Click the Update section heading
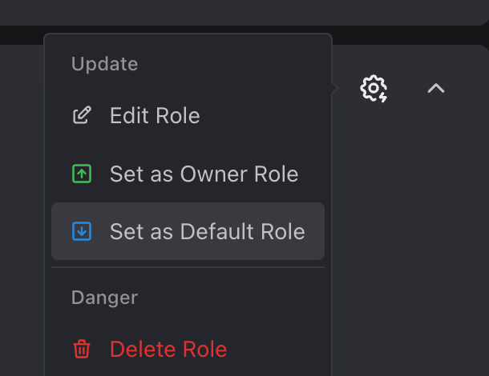Screen dimensions: 489x376 point(104,64)
